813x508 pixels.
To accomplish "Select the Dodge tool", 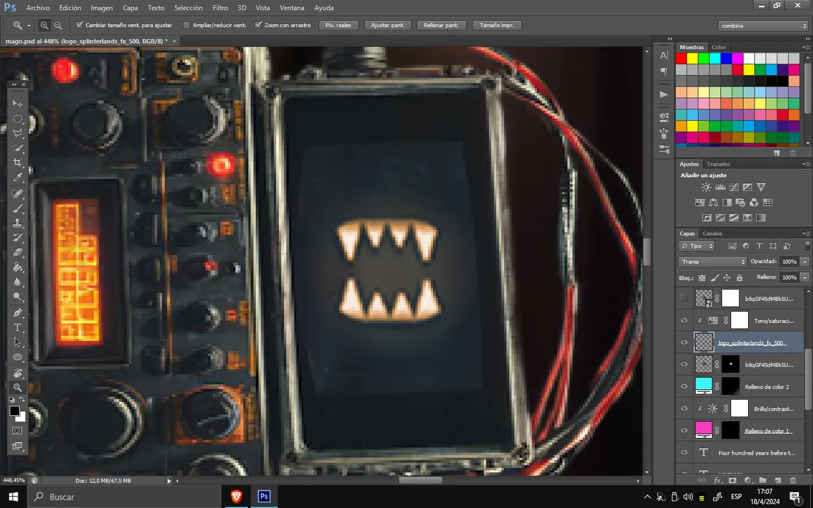I will 18,297.
